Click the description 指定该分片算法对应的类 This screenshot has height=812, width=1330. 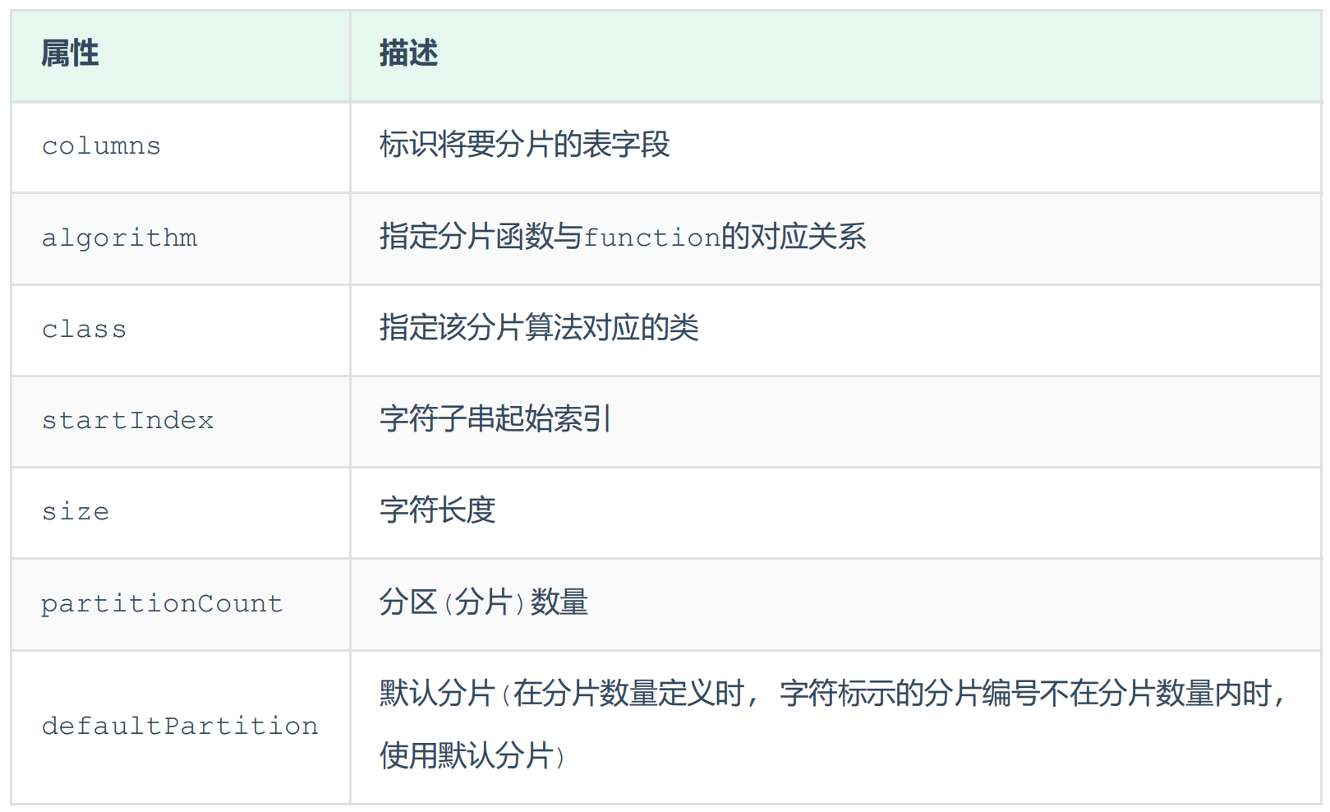pyautogui.click(x=539, y=328)
